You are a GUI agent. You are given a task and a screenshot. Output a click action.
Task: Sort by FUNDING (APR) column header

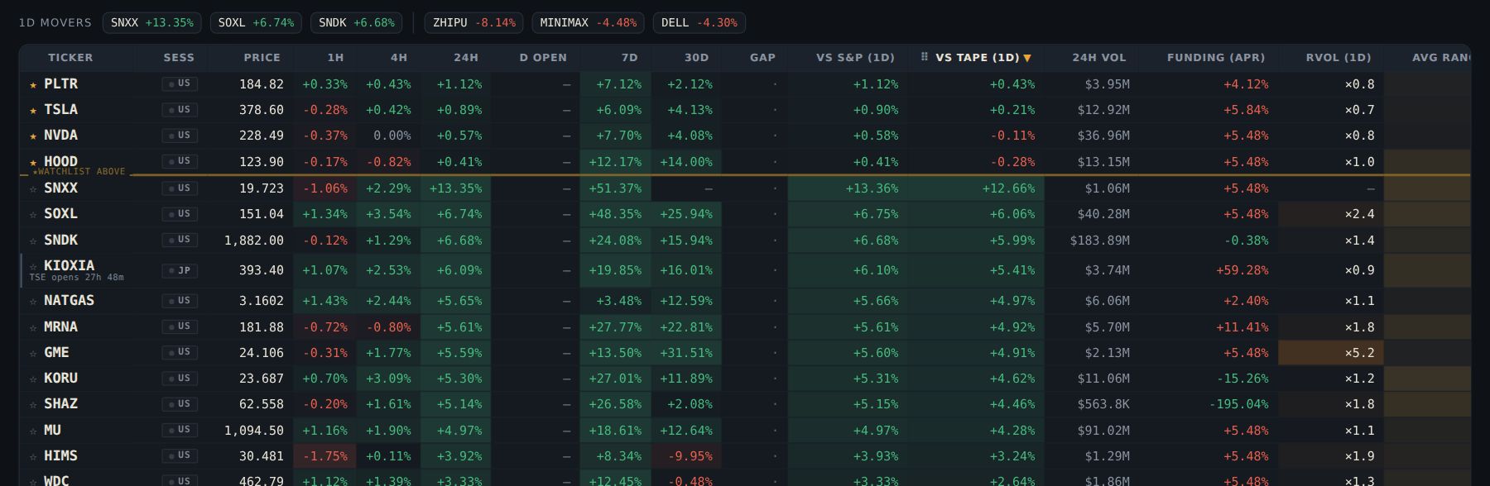click(1216, 58)
